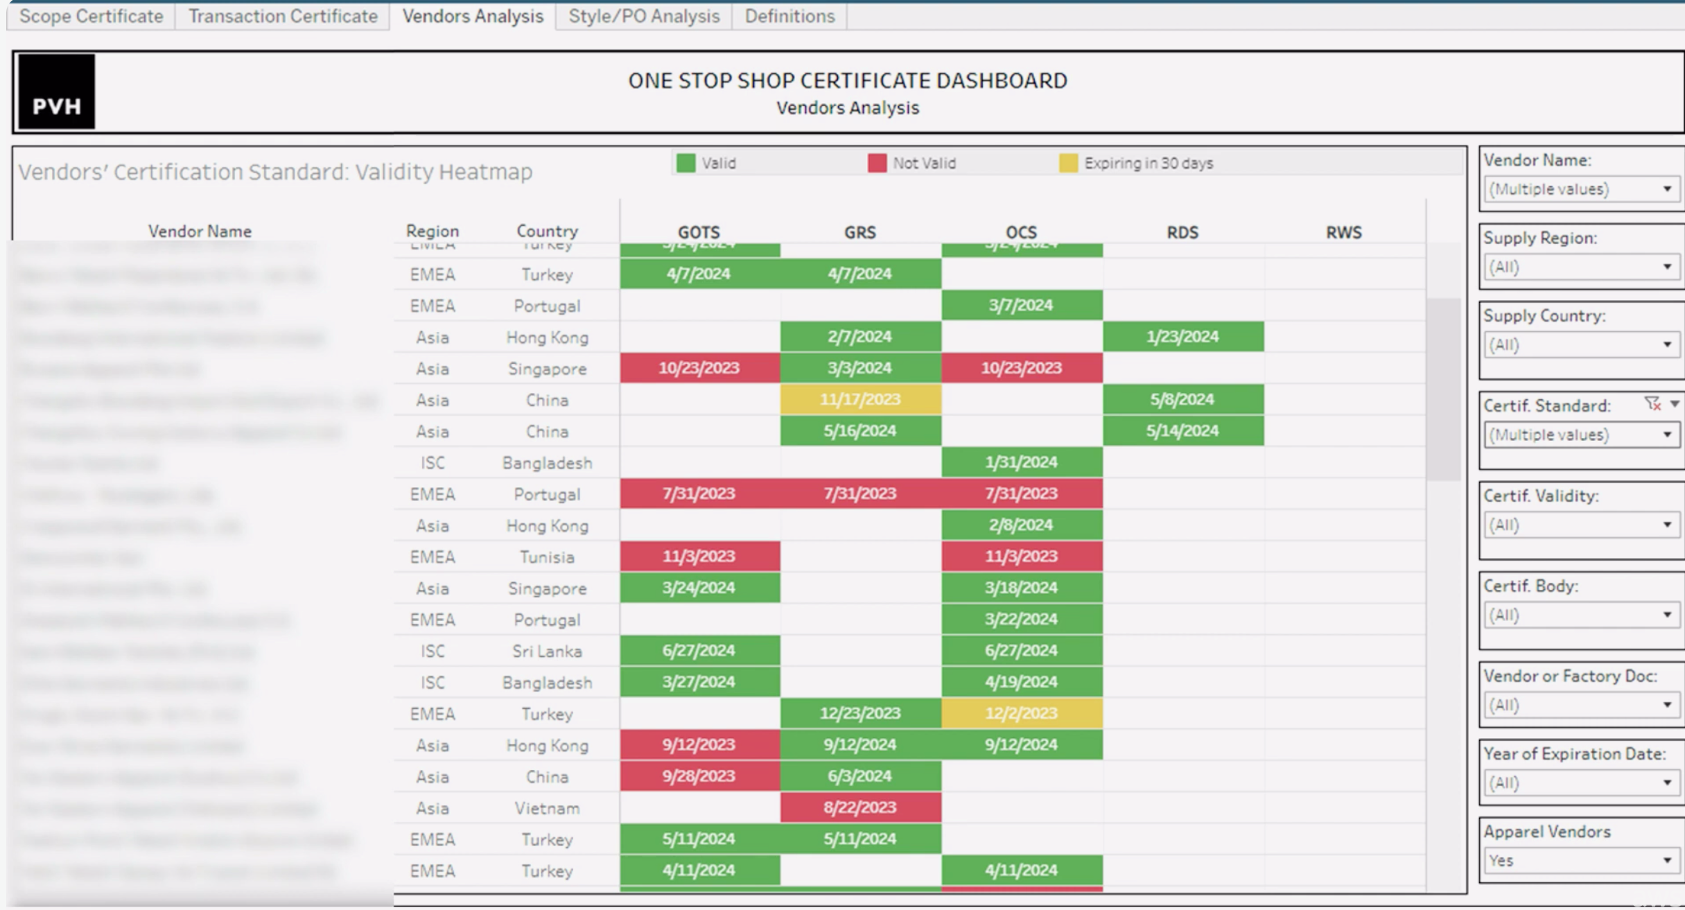Clear the Certif. Standard filter icon
1685x910 pixels.
[1652, 404]
